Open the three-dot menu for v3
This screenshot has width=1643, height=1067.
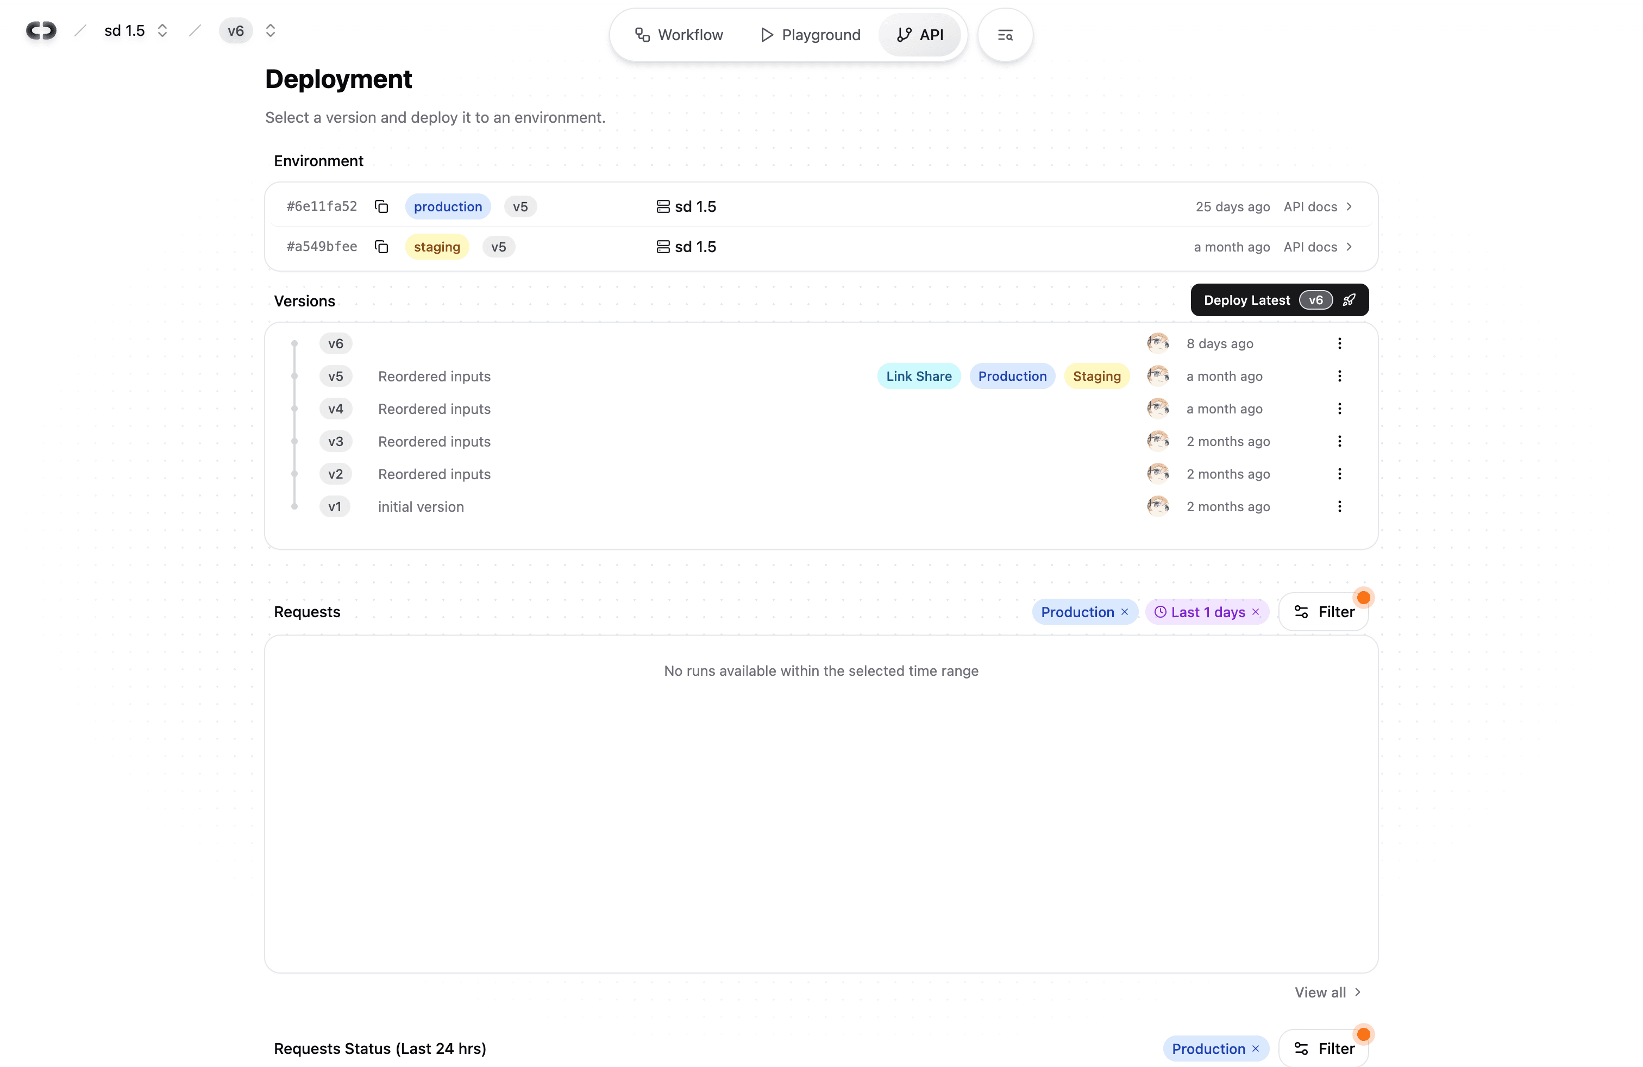[x=1339, y=441]
